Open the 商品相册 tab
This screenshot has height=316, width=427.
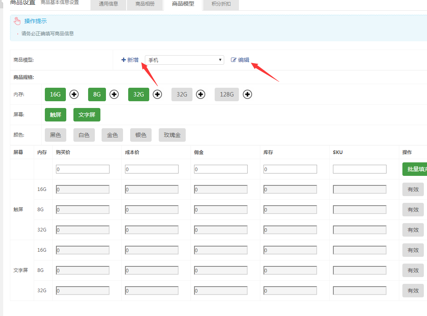[145, 4]
